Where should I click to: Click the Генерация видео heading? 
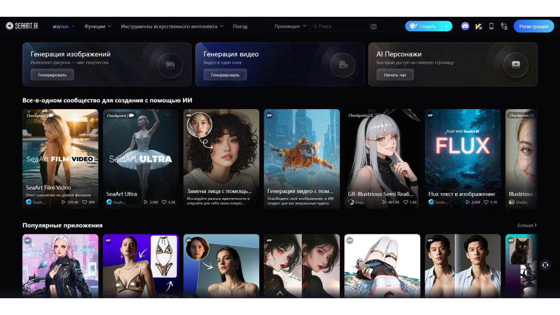231,54
